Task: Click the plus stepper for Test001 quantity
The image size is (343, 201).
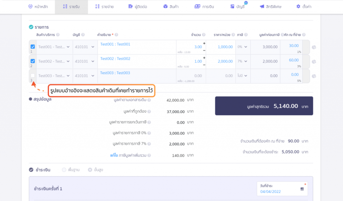Action: [204, 43]
